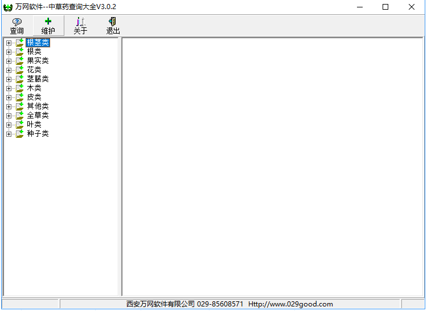Select the 根类 category label
This screenshot has height=311, width=427.
tap(34, 51)
